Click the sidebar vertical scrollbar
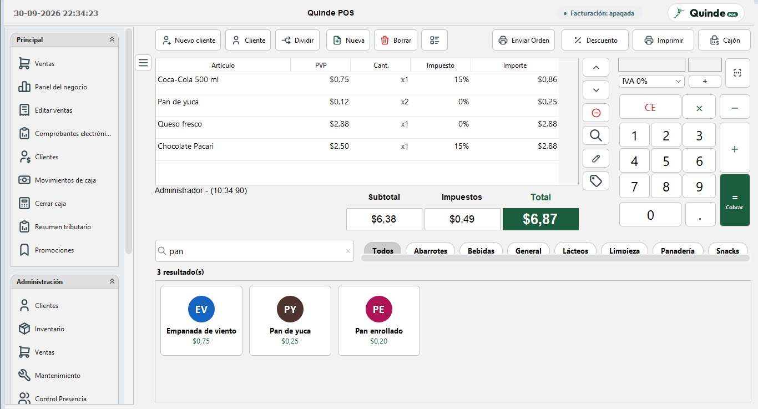 129,141
